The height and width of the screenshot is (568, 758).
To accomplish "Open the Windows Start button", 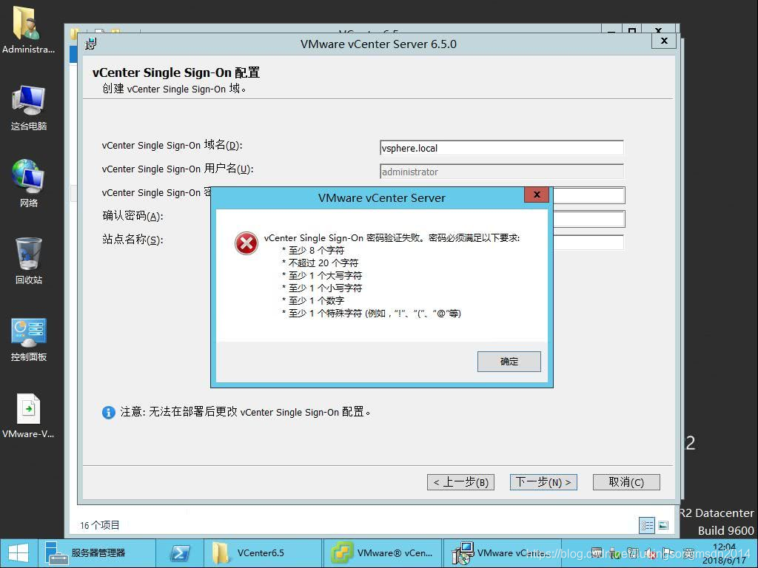I will [x=19, y=553].
